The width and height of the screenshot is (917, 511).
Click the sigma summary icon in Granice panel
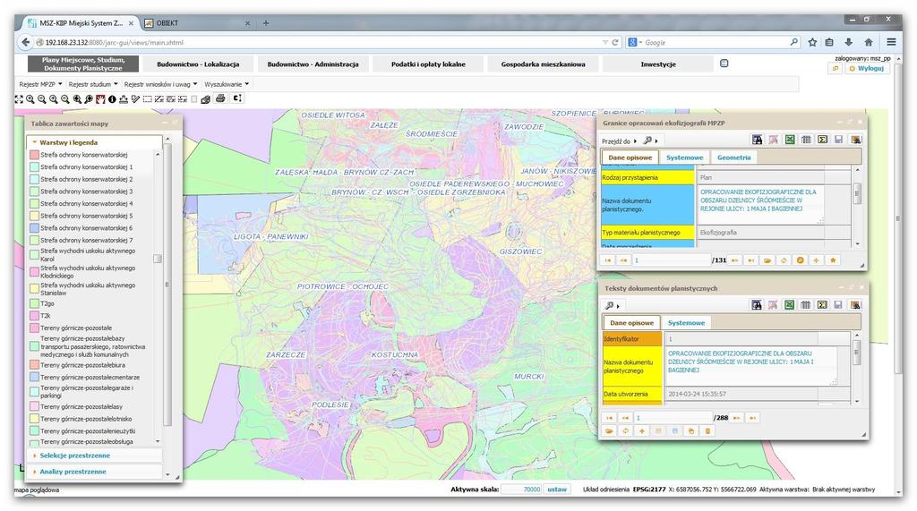[822, 140]
